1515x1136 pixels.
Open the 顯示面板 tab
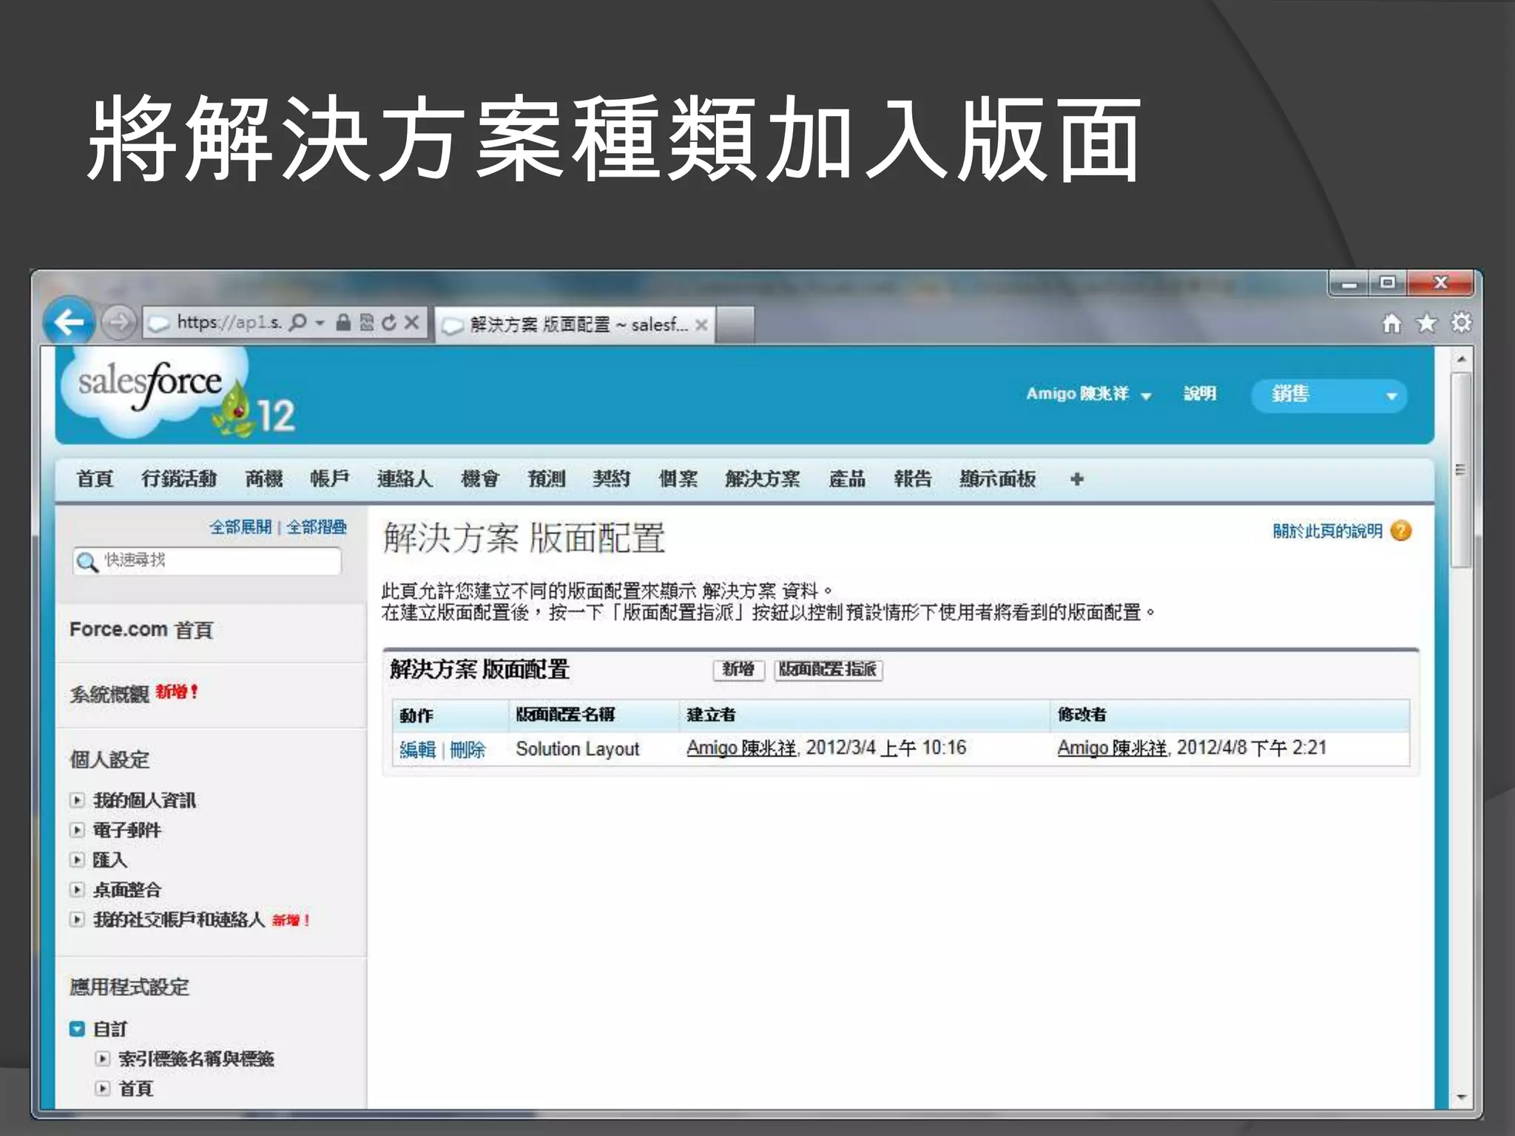click(x=997, y=479)
